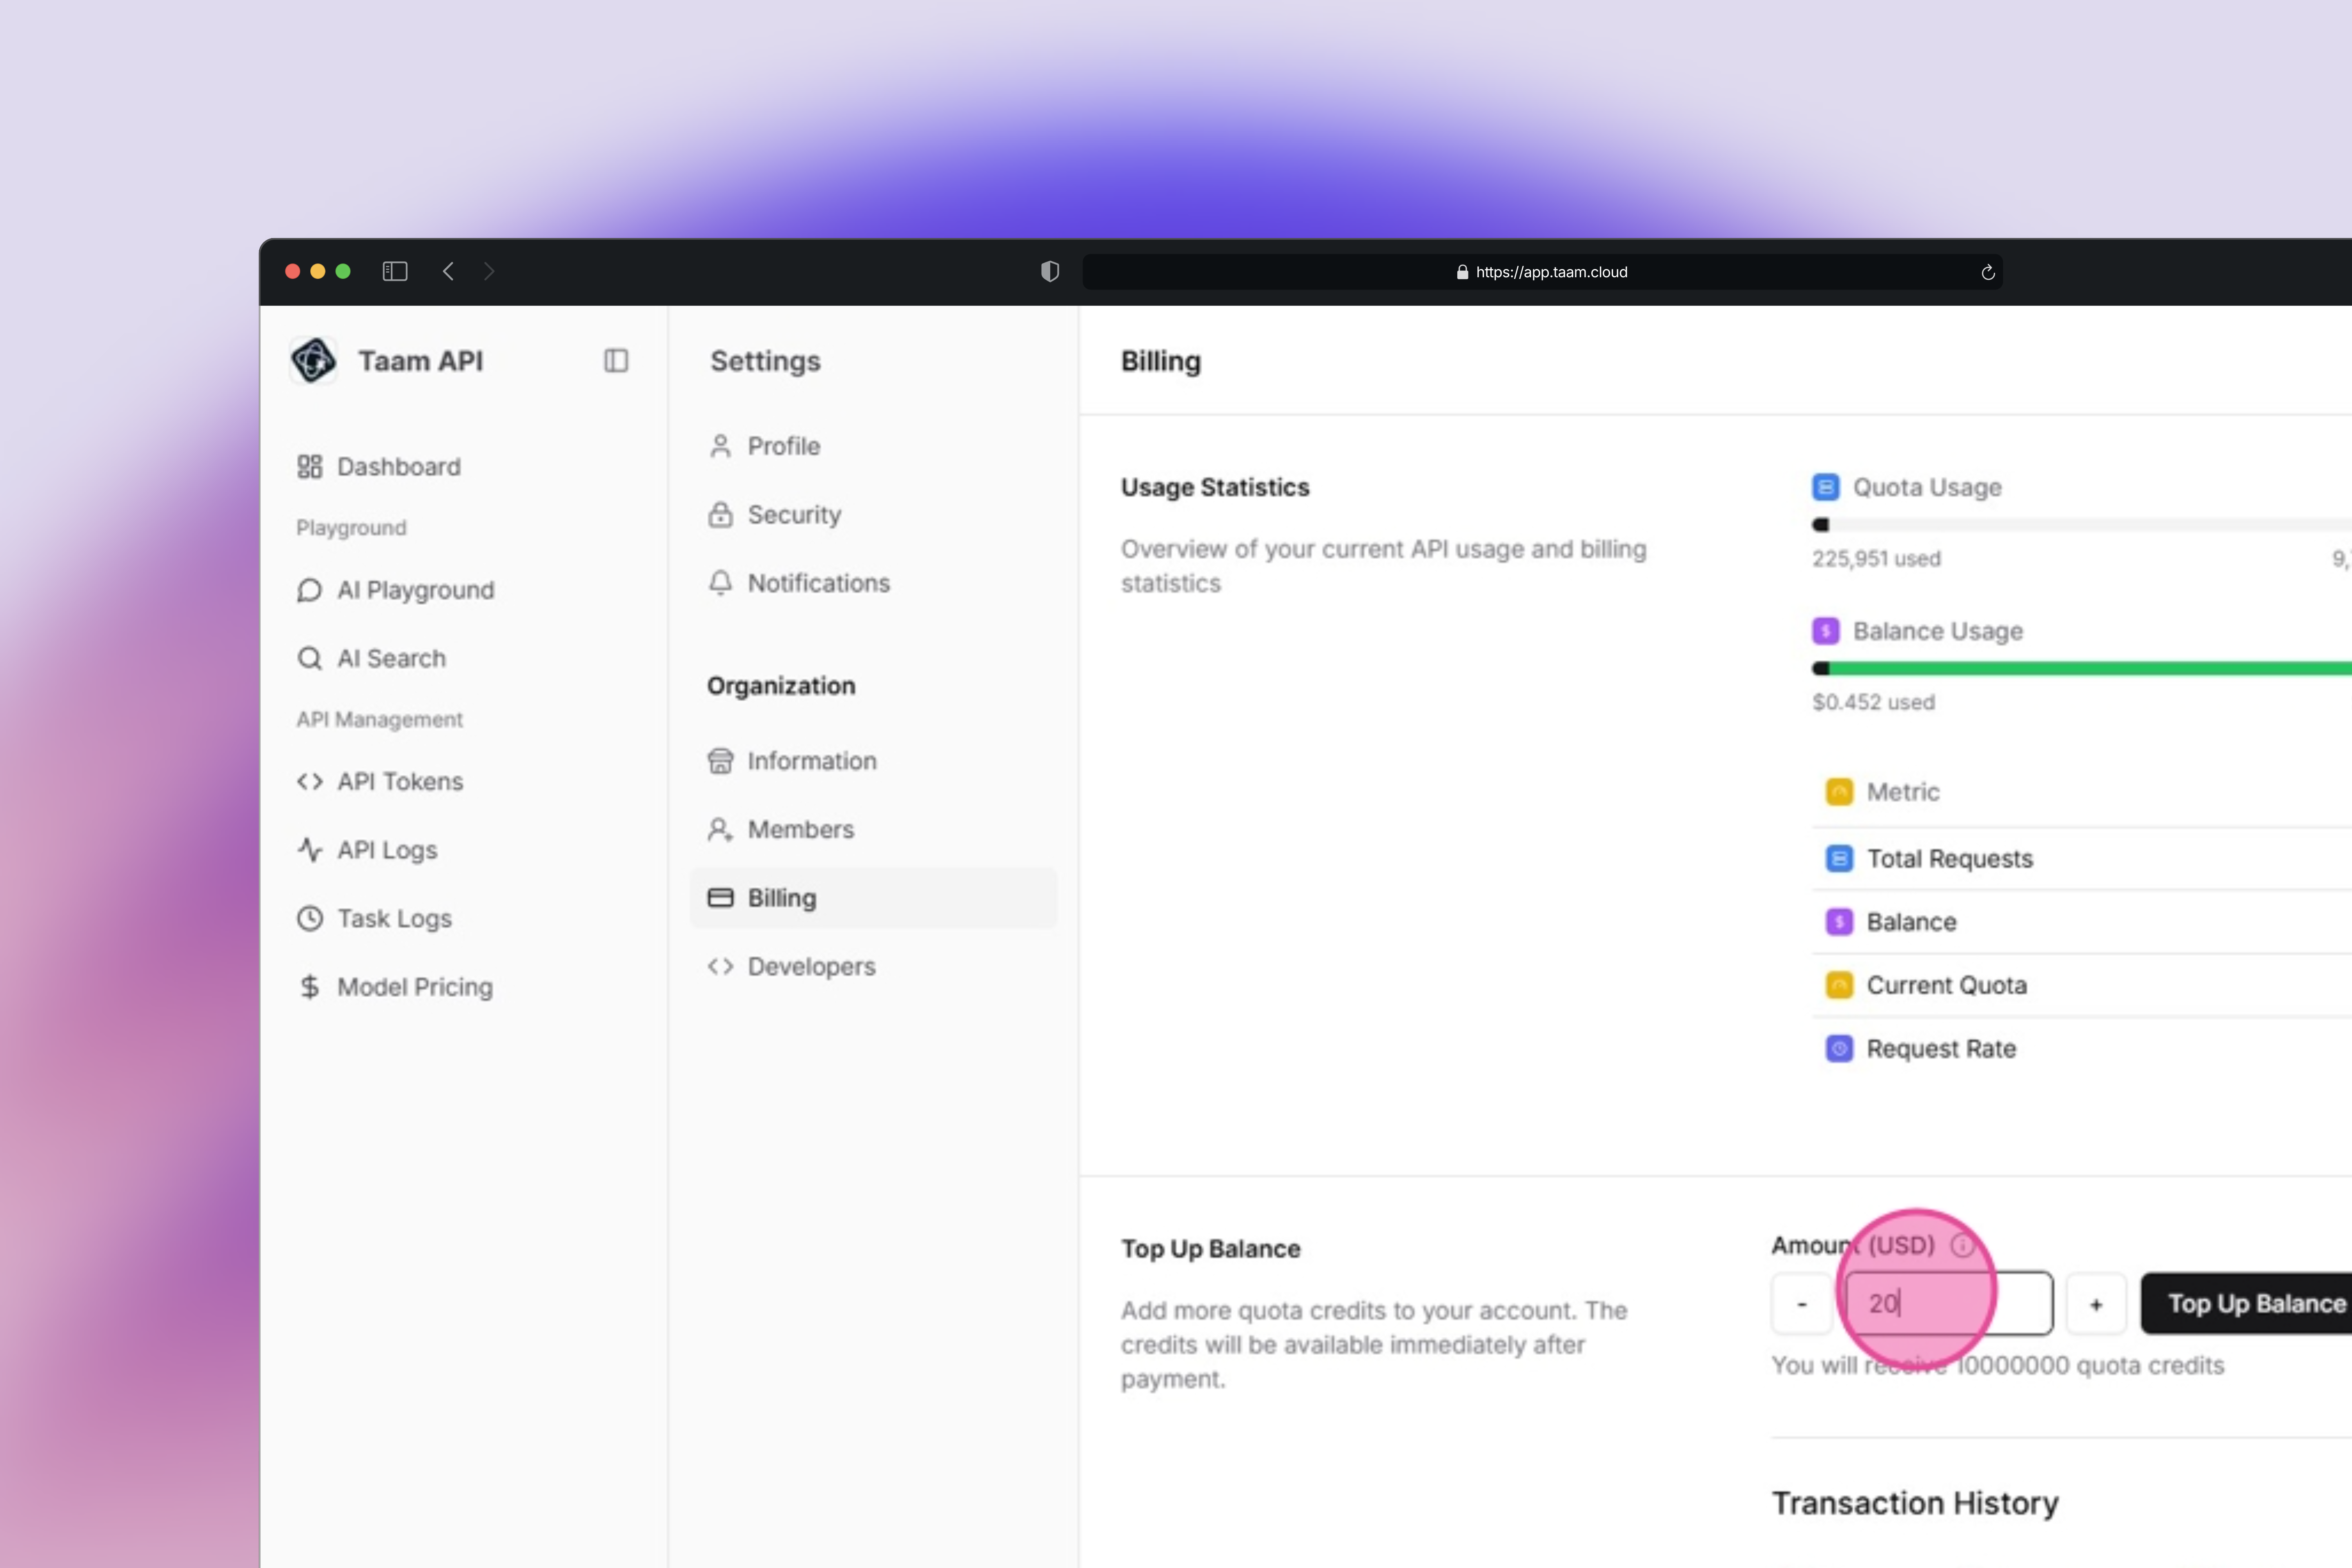Click the Amount (USD) info icon
Image resolution: width=2352 pixels, height=1568 pixels.
click(1962, 1245)
